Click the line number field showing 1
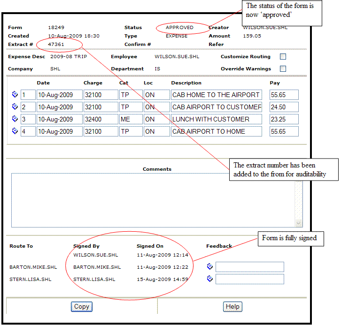341x326 pixels. (28, 95)
